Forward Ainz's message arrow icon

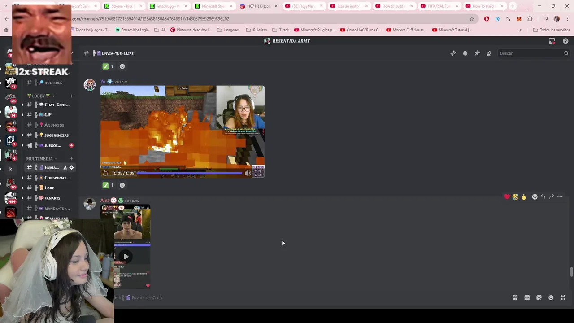pyautogui.click(x=552, y=196)
